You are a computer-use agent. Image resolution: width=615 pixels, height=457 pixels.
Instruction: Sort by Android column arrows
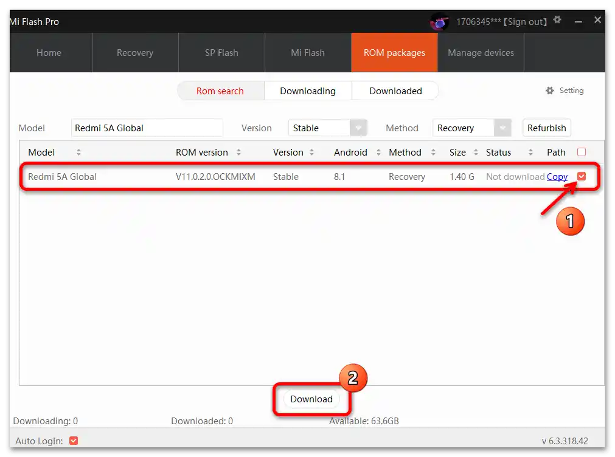click(x=378, y=153)
